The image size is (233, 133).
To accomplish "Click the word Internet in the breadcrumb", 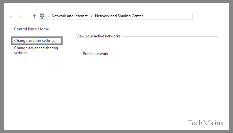I will 81,16.
